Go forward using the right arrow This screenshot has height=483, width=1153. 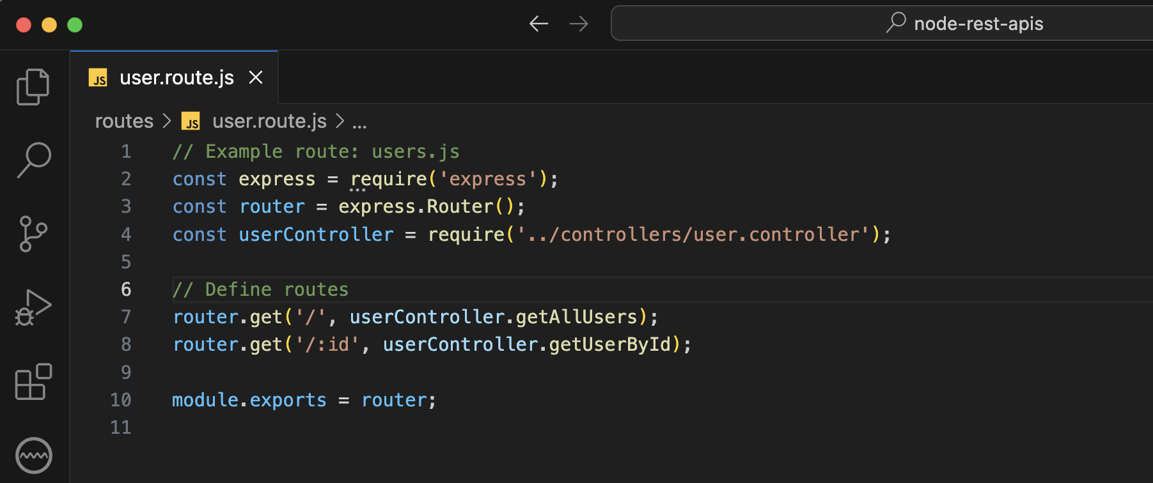pos(579,24)
